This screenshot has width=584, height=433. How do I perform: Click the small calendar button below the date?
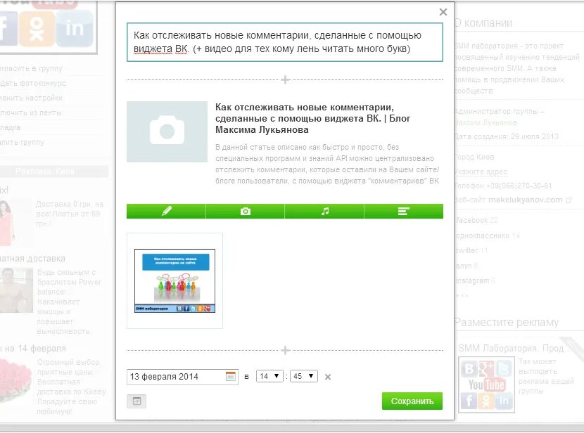coord(137,401)
